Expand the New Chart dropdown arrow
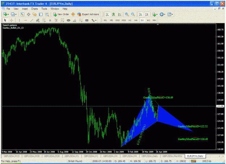The width and height of the screenshot is (226, 164). pos(8,15)
